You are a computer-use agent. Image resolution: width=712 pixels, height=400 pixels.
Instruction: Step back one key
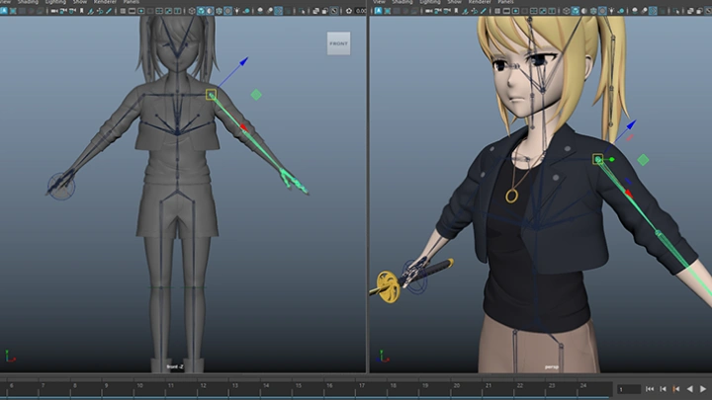click(x=676, y=389)
